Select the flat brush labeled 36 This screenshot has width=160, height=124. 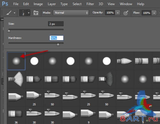(x=15, y=114)
